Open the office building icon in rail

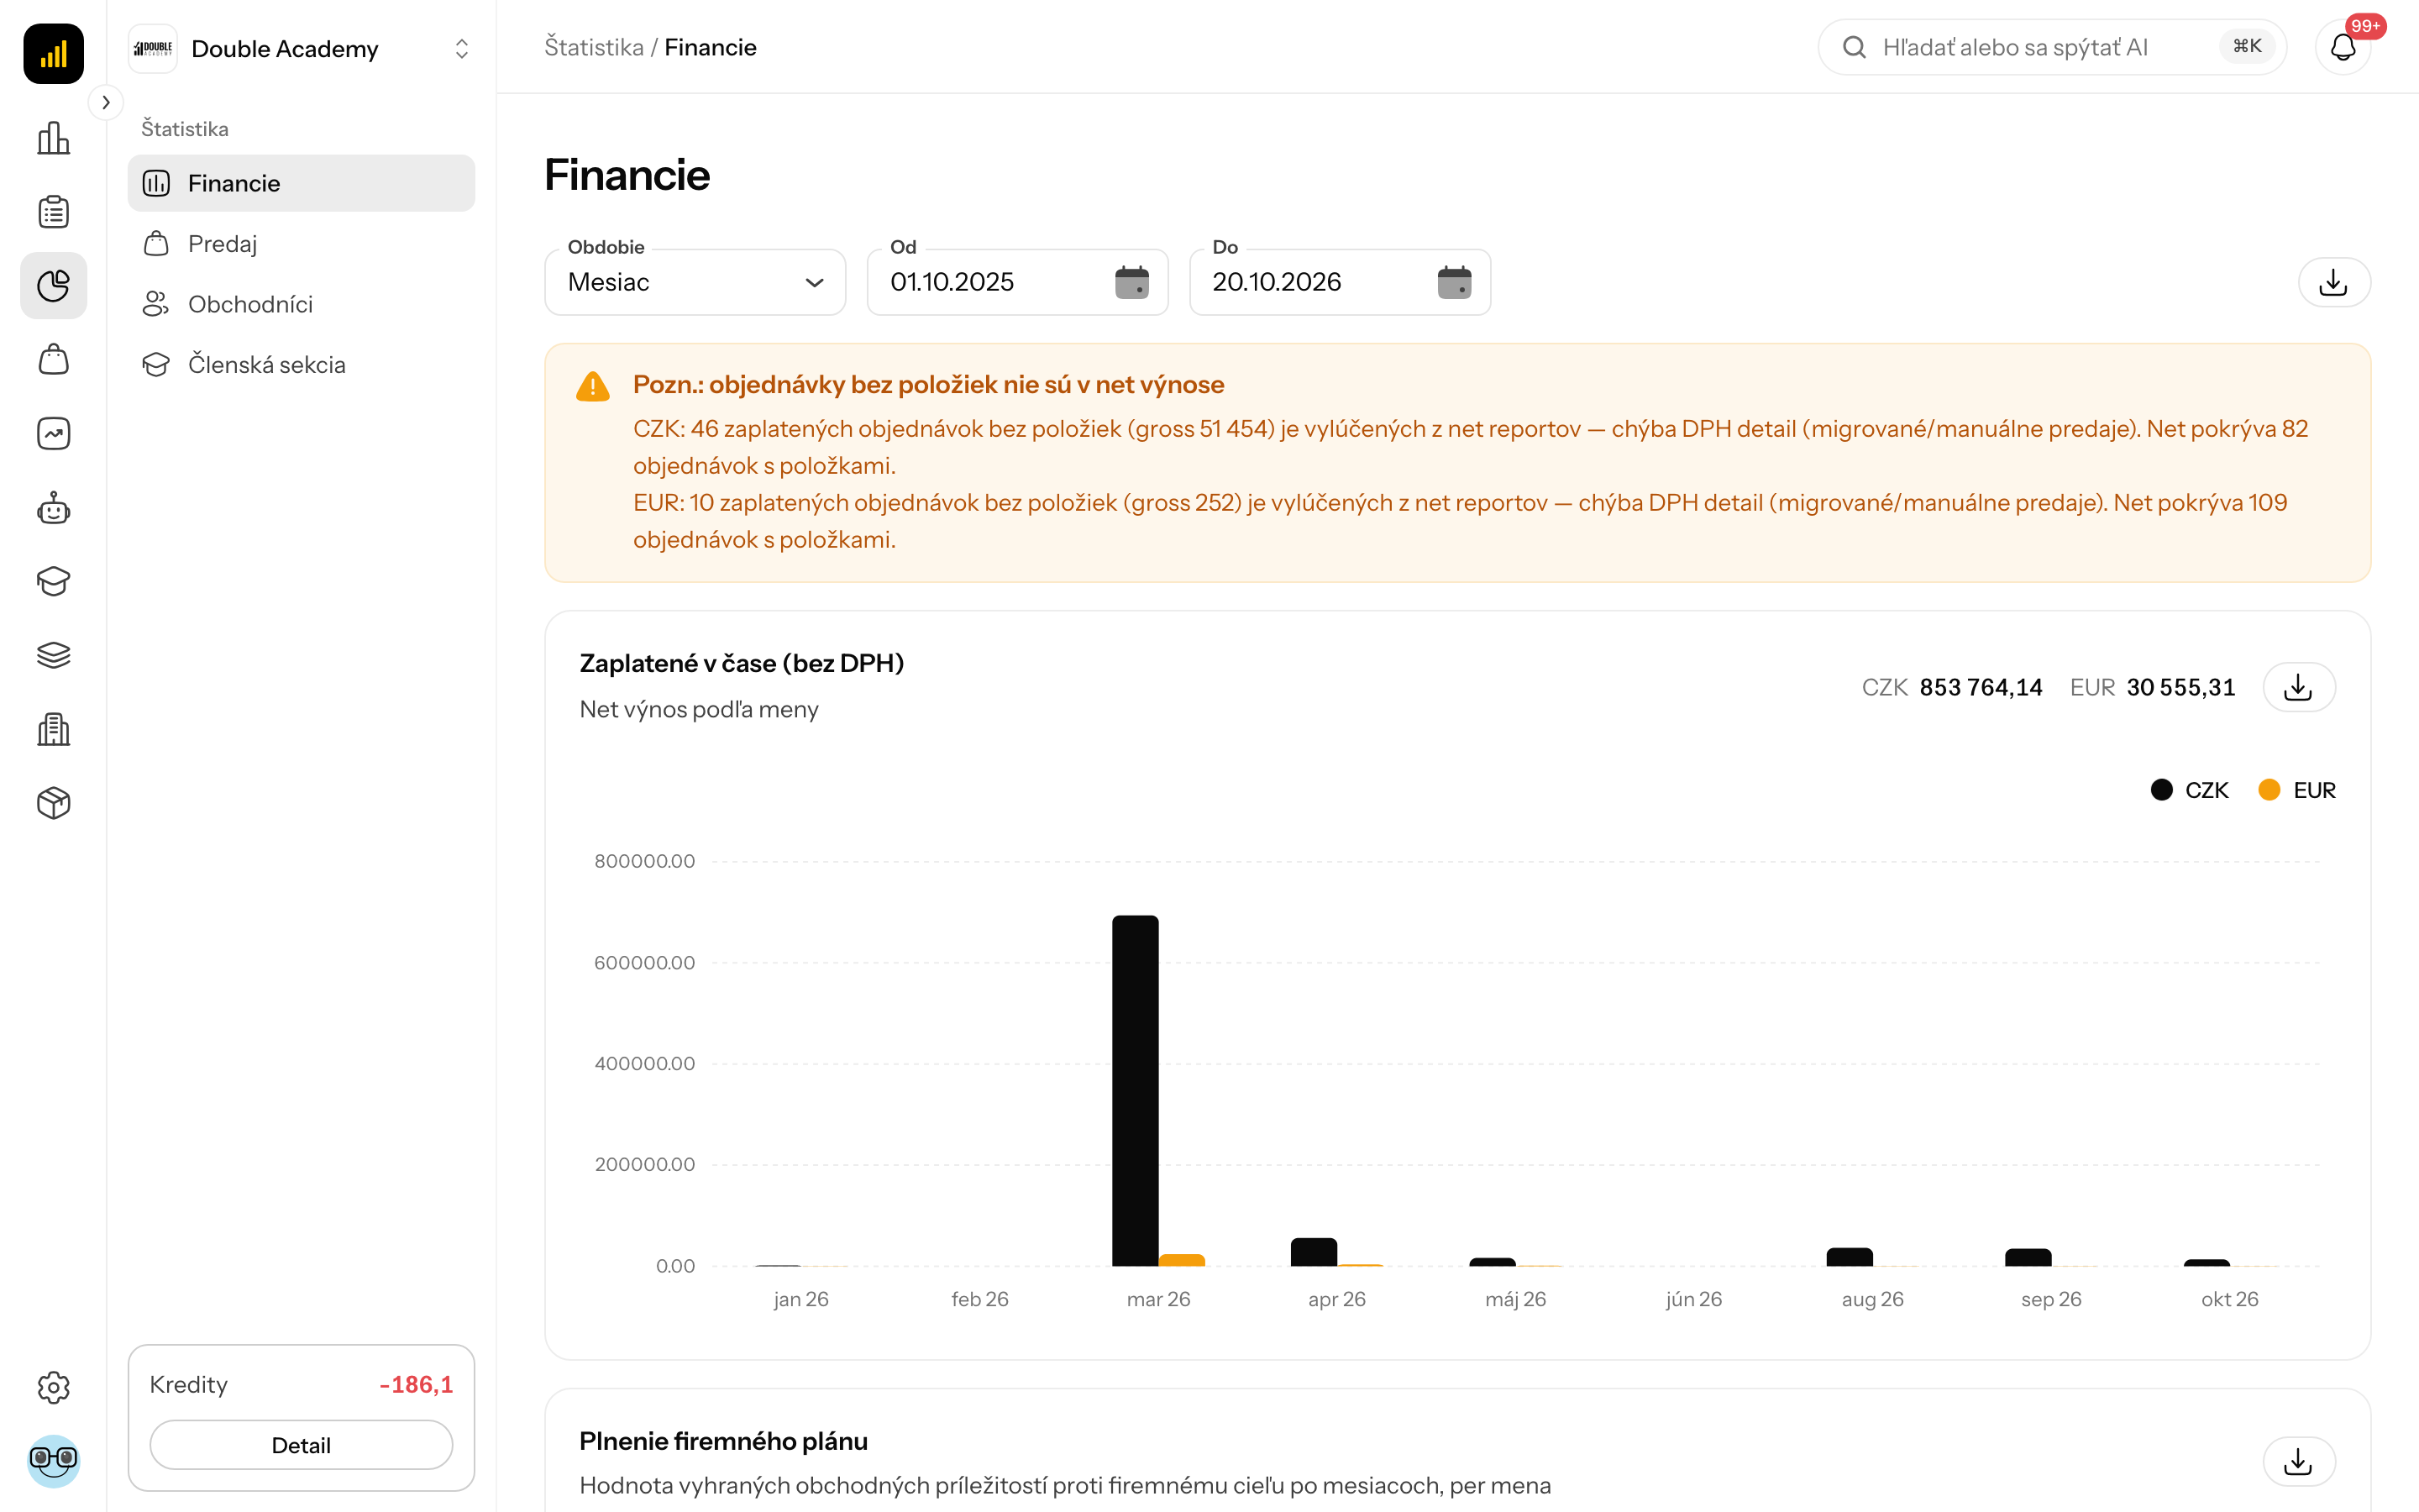tap(53, 730)
